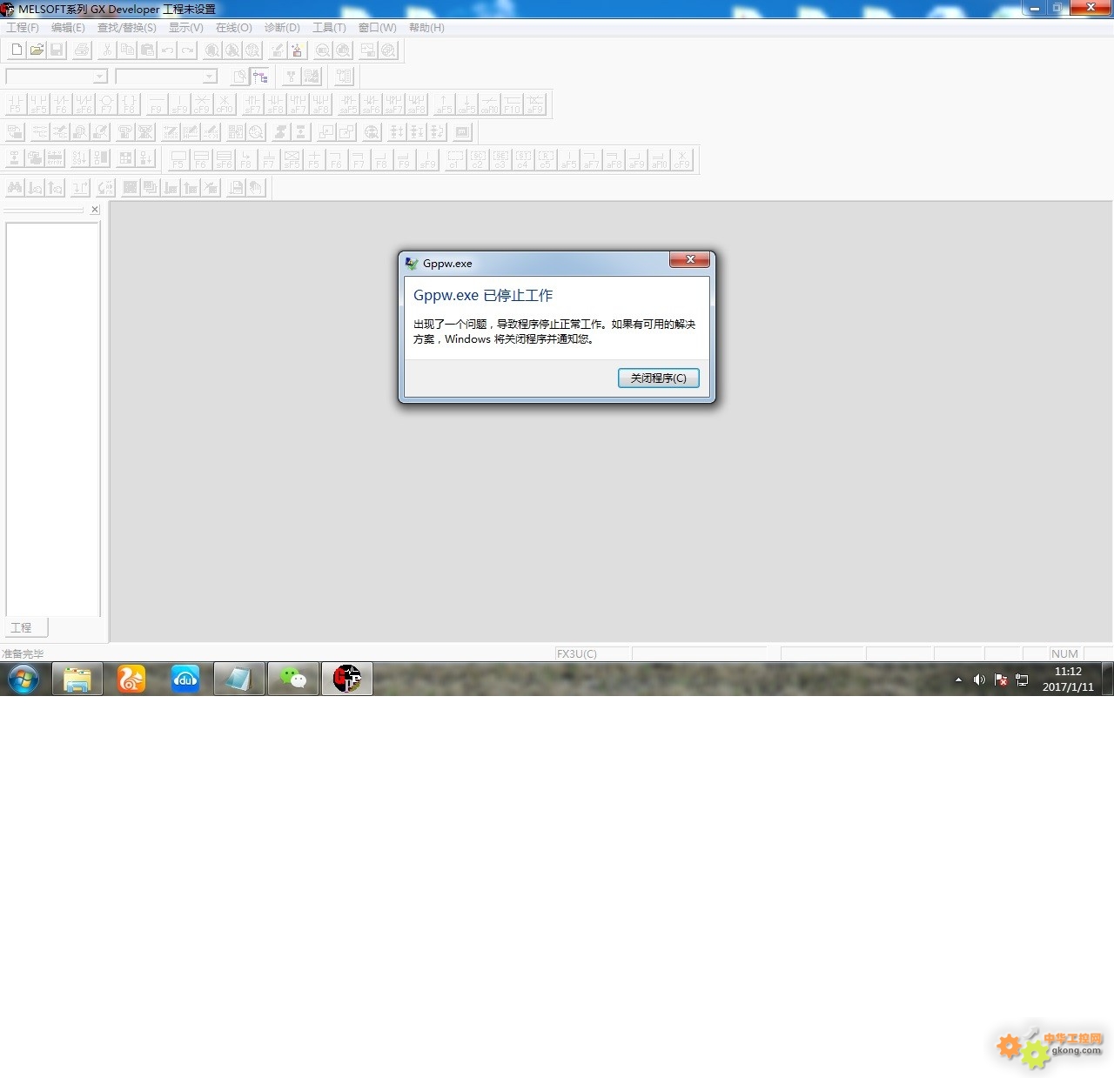Open WeChat from the taskbar
This screenshot has width=1114, height=1078.
293,679
